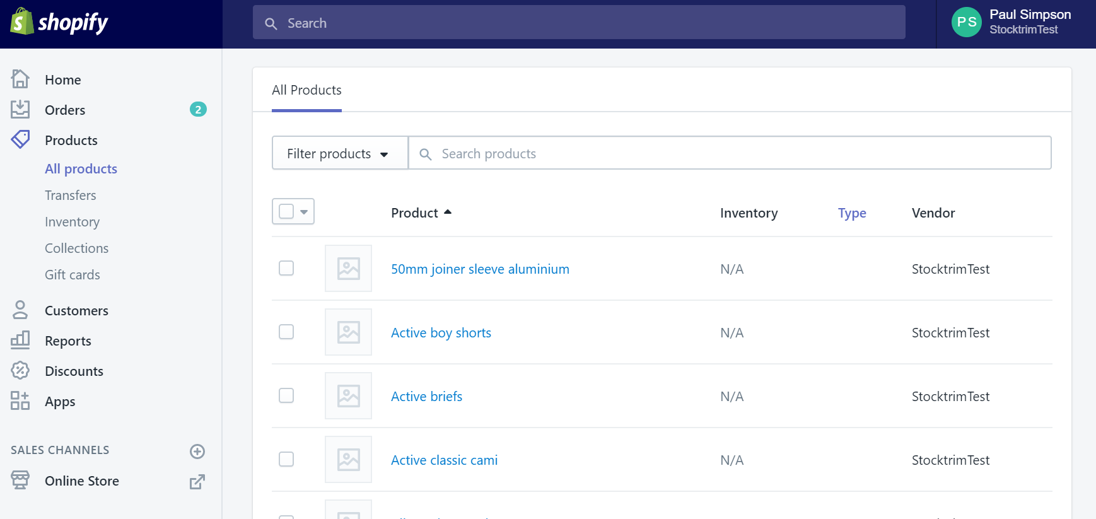Open Active boy shorts product link
Viewport: 1096px width, 519px height.
(x=441, y=333)
